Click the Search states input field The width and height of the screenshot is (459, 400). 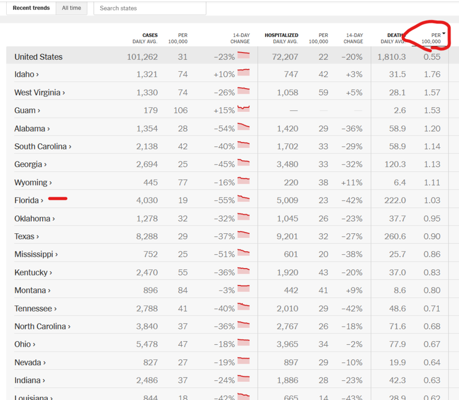pyautogui.click(x=150, y=8)
